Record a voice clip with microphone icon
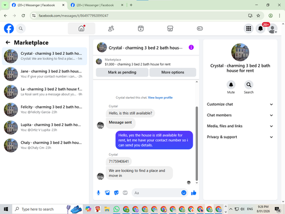The height and width of the screenshot is (214, 285). coord(99,193)
